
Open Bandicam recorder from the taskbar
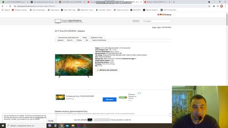[85, 126]
